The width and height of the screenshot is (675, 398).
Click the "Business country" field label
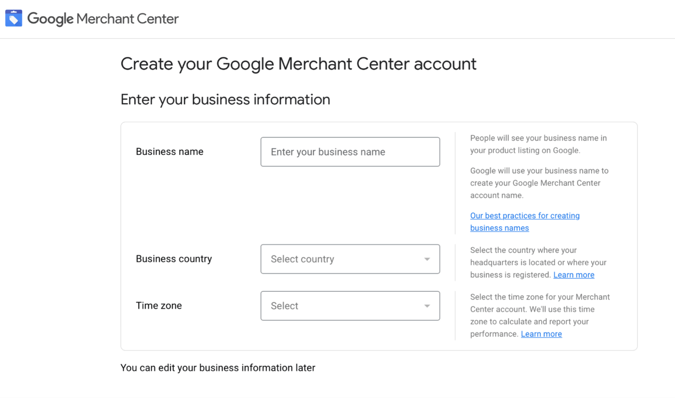tap(174, 259)
